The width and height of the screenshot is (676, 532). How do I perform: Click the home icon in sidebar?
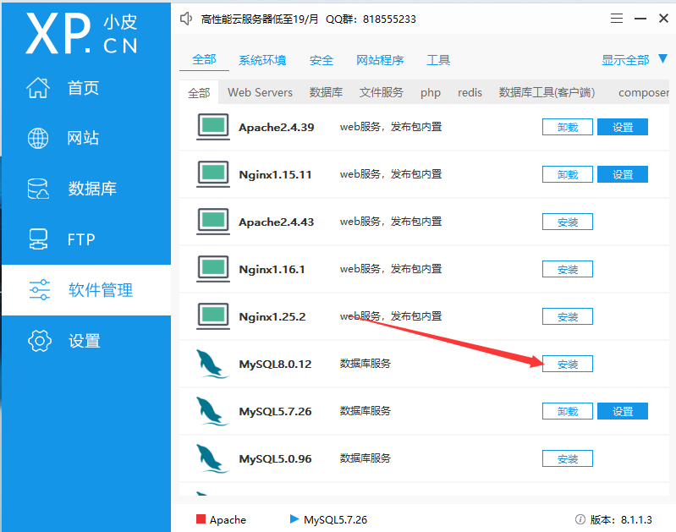[x=38, y=87]
